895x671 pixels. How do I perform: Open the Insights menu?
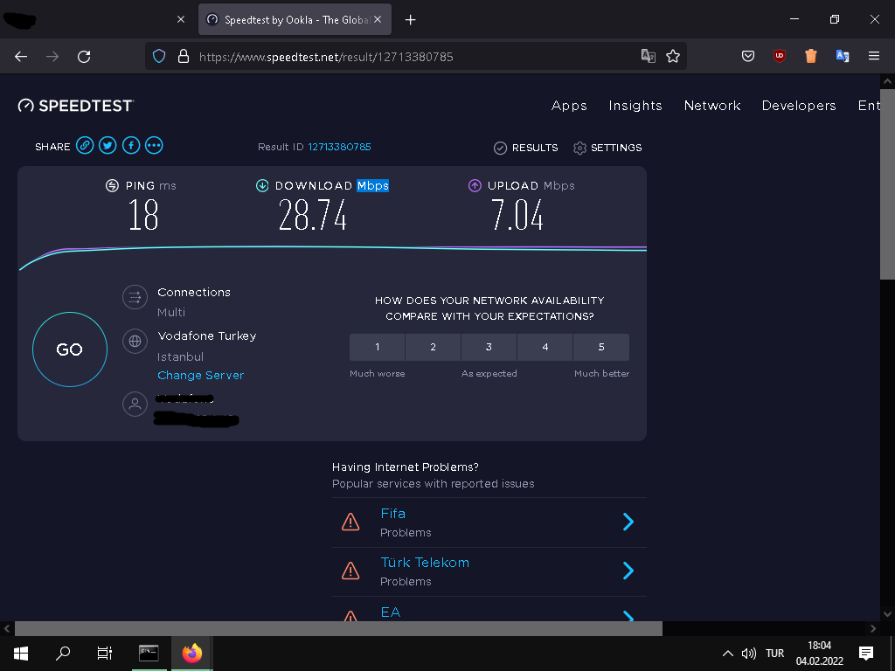click(635, 106)
